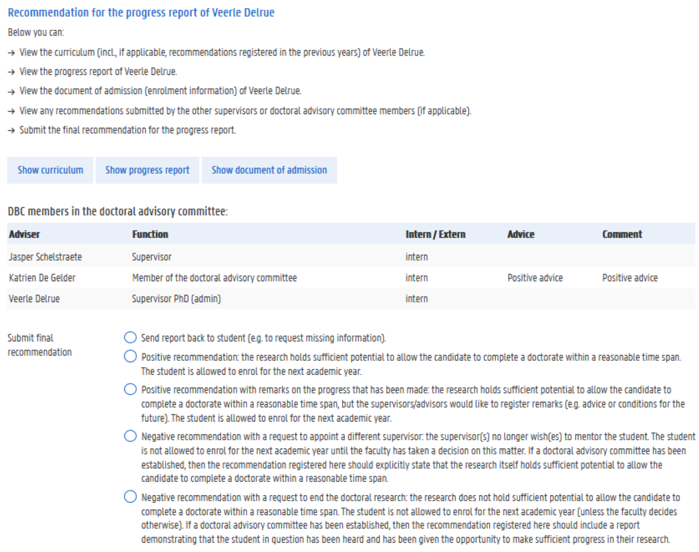Click the Function column header
Image resolution: width=699 pixels, height=552 pixels.
[x=150, y=235]
